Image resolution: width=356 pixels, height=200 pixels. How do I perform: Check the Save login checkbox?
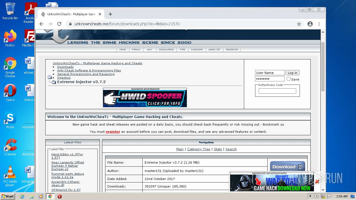click(288, 79)
